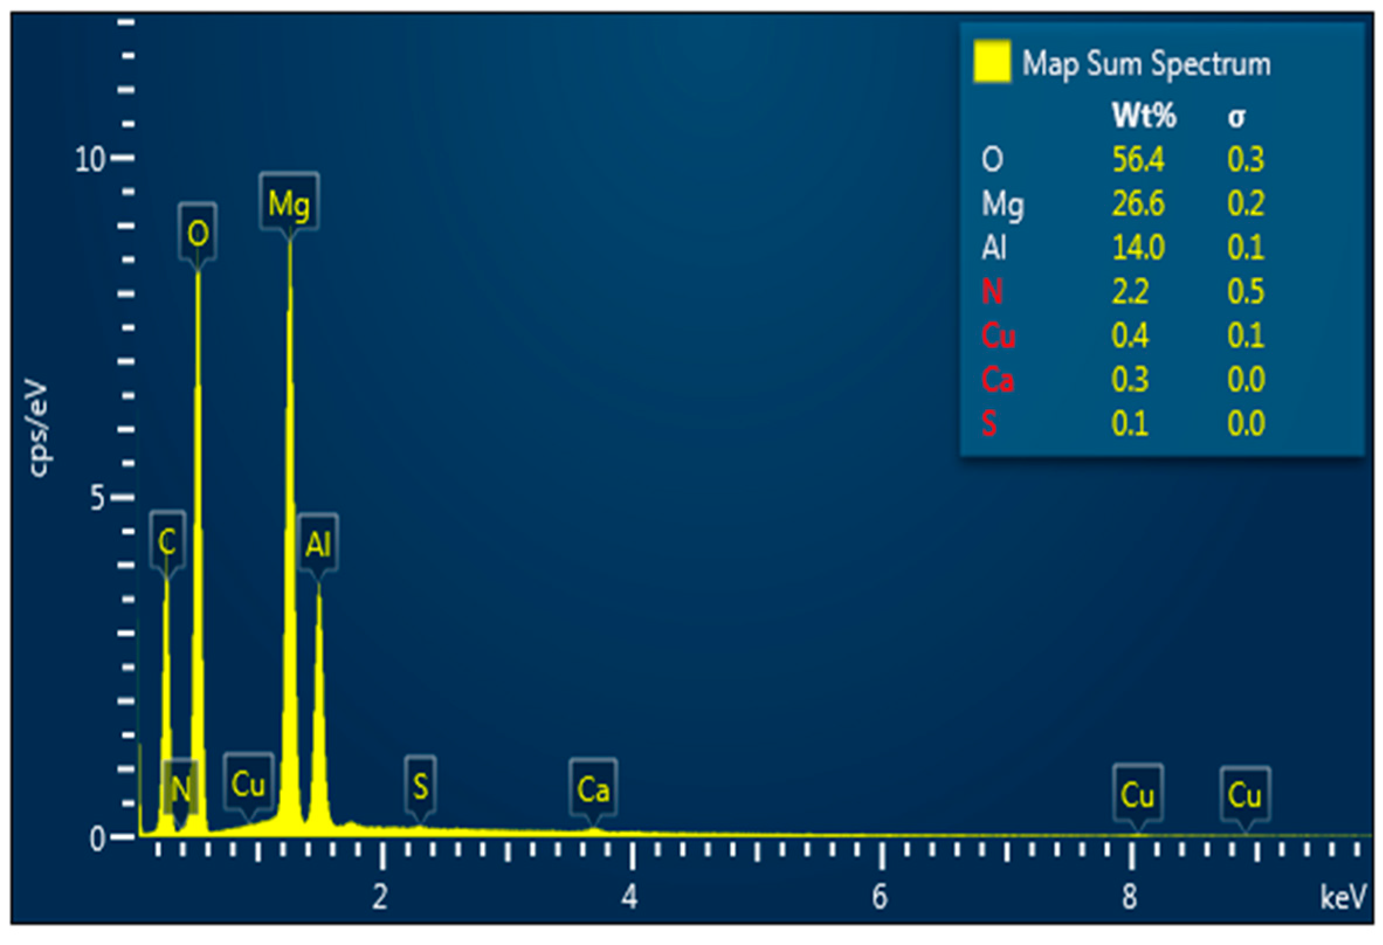Click the Wt% column header
The image size is (1383, 945).
click(x=1143, y=115)
